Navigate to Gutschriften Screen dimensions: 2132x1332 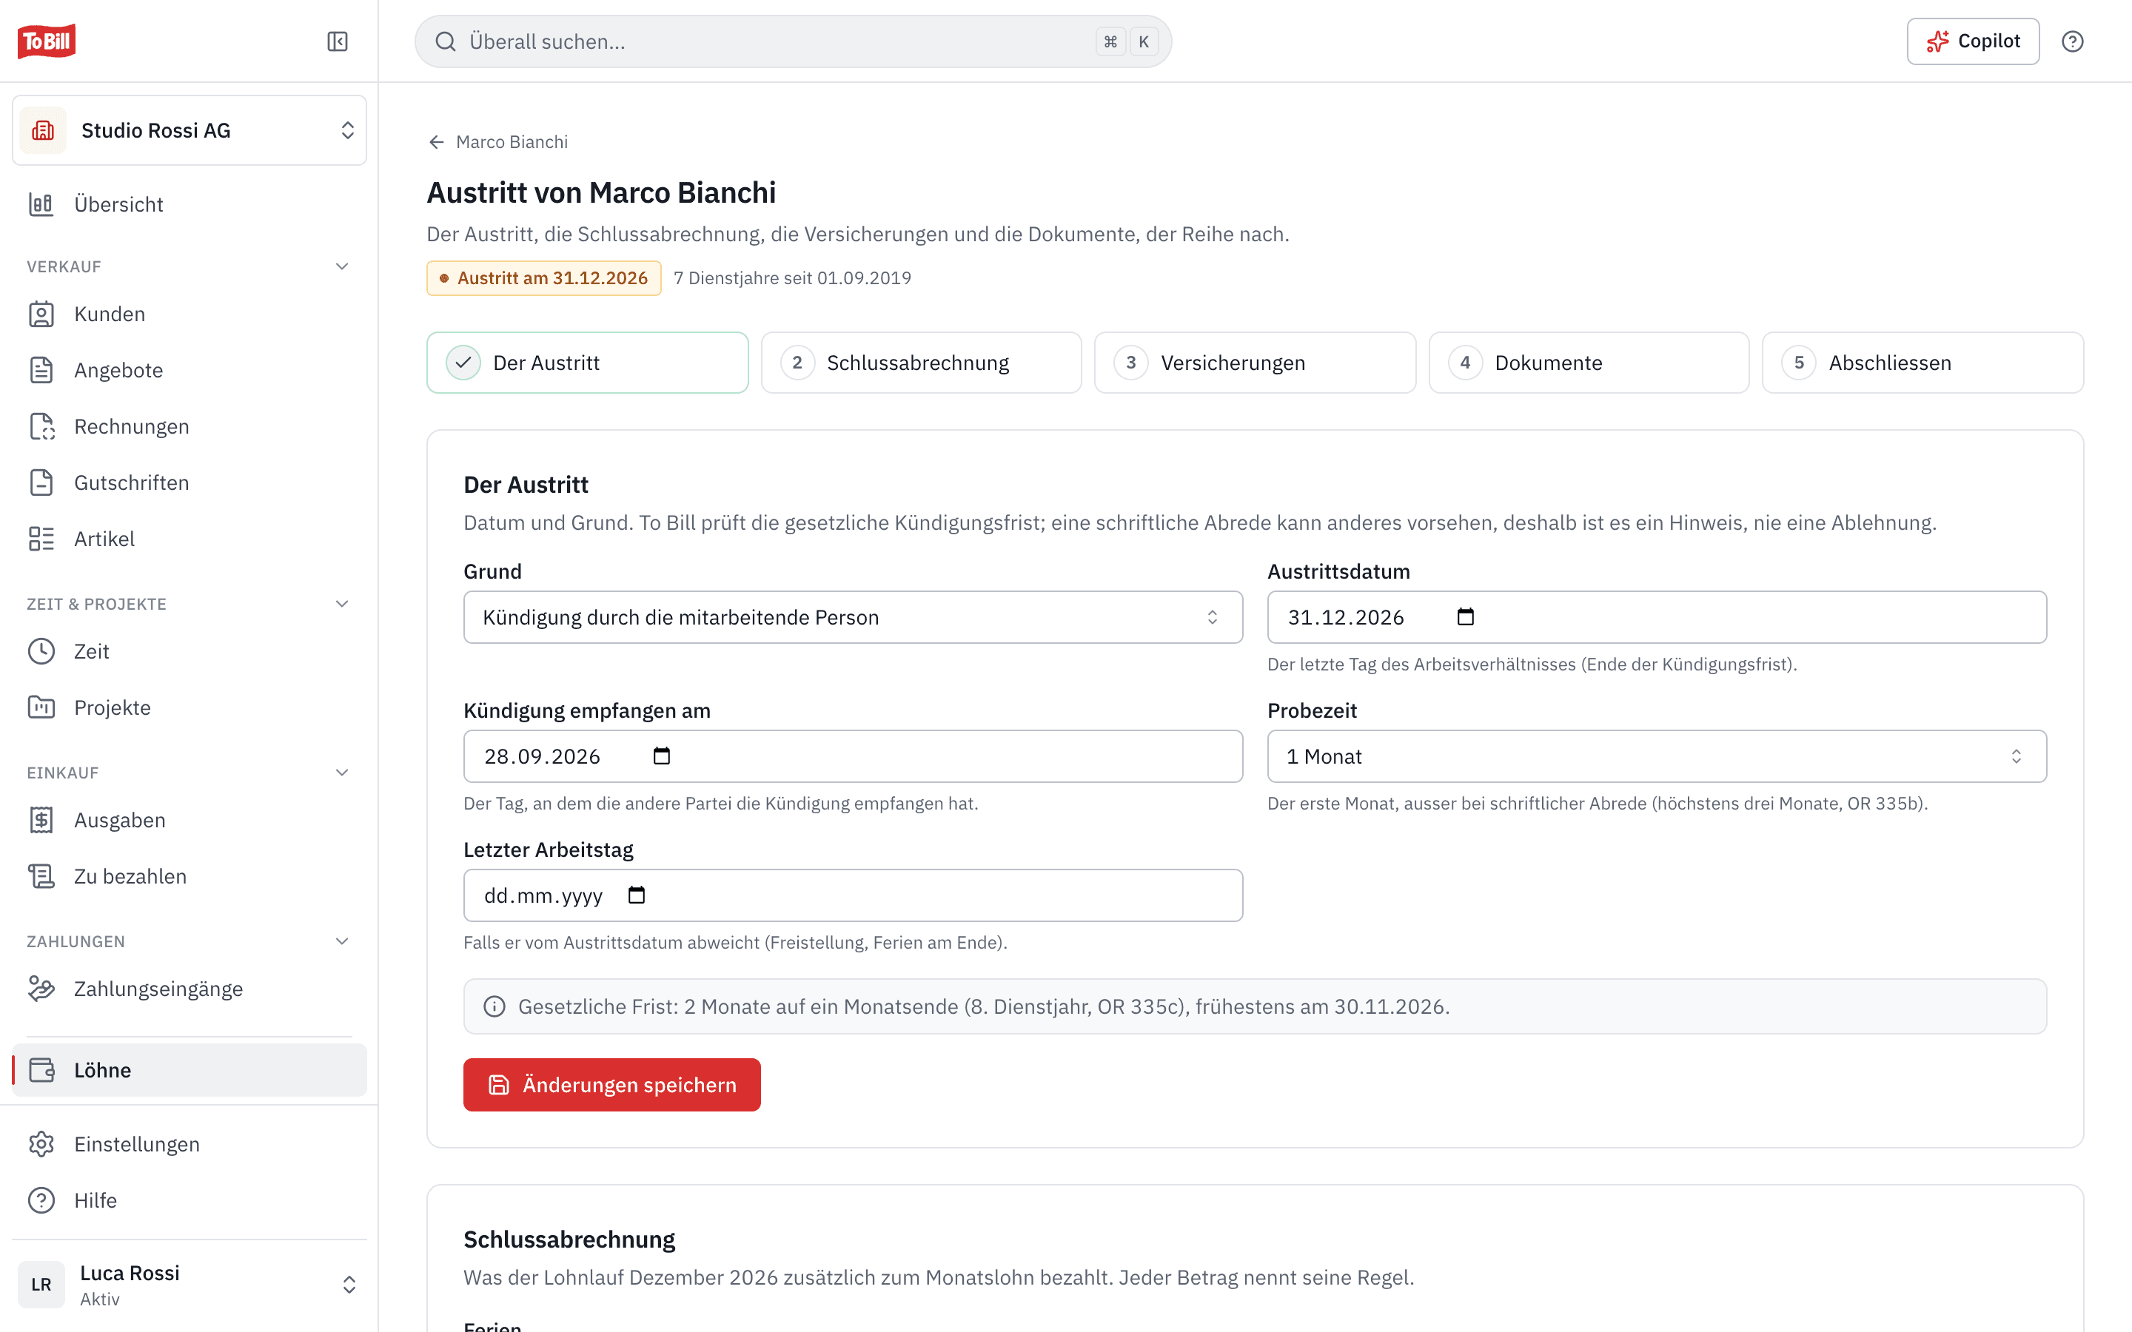click(190, 482)
